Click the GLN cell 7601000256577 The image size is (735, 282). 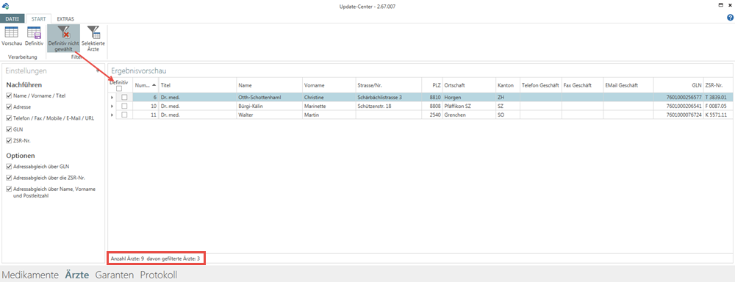(678, 98)
